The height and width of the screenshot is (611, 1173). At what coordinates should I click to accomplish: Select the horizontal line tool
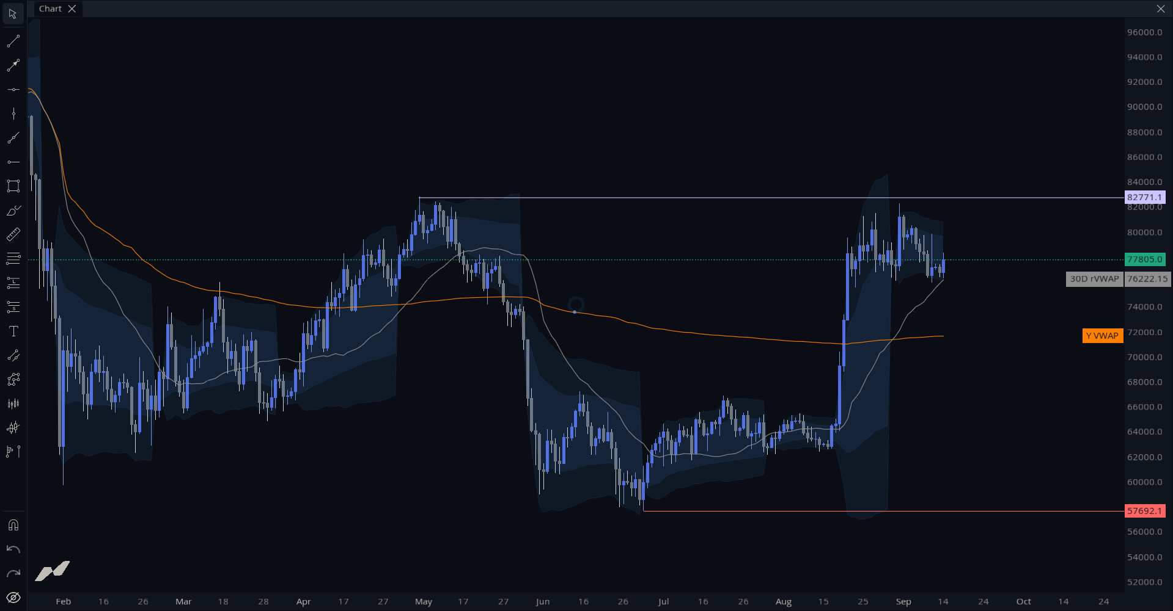tap(13, 90)
